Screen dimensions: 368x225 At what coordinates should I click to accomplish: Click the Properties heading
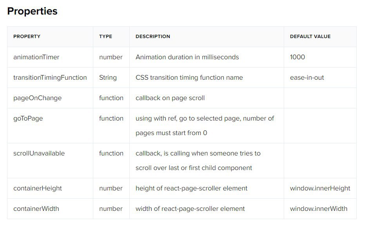(x=32, y=11)
